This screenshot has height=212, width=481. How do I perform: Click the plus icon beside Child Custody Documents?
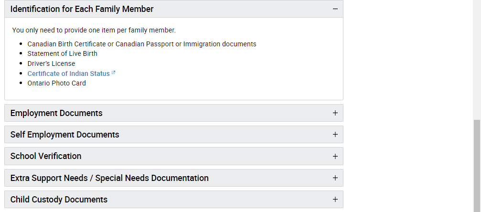[x=335, y=200]
